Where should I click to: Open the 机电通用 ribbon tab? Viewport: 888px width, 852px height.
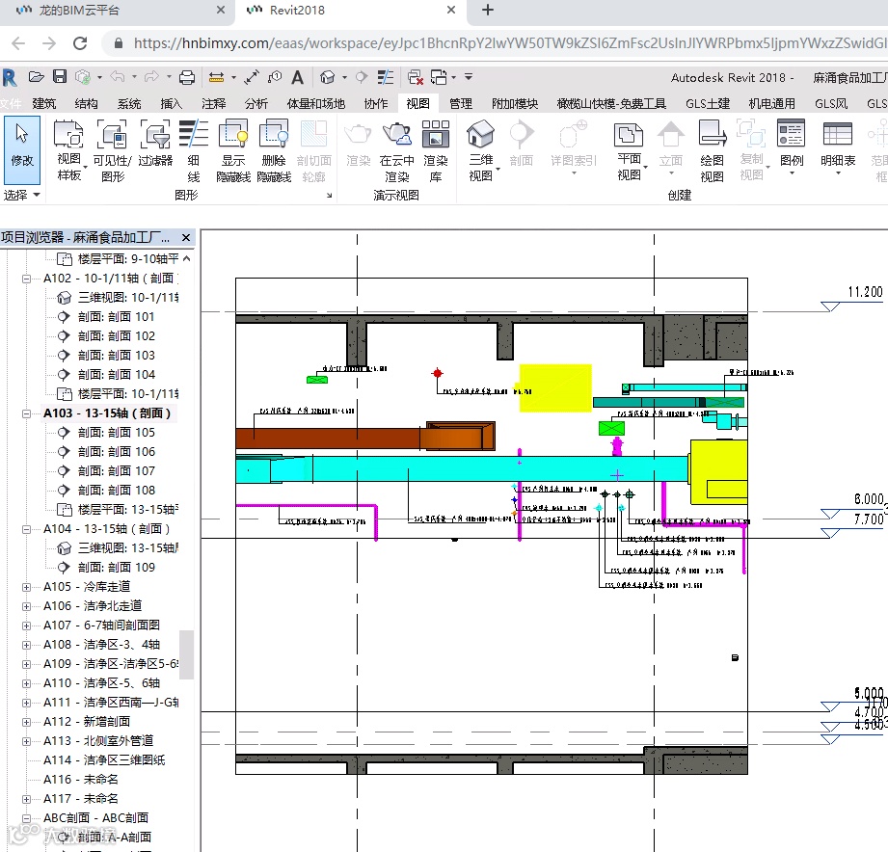click(771, 103)
